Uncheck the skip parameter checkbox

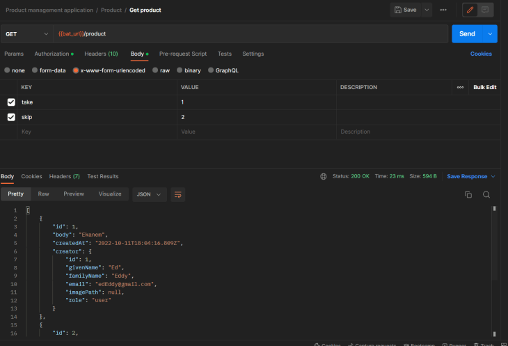[x=11, y=117]
